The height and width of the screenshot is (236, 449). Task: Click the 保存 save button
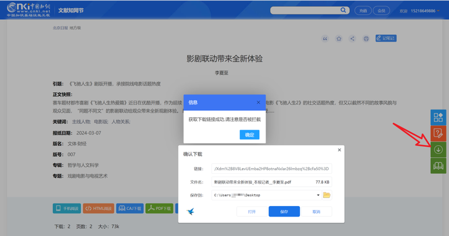tap(284, 212)
